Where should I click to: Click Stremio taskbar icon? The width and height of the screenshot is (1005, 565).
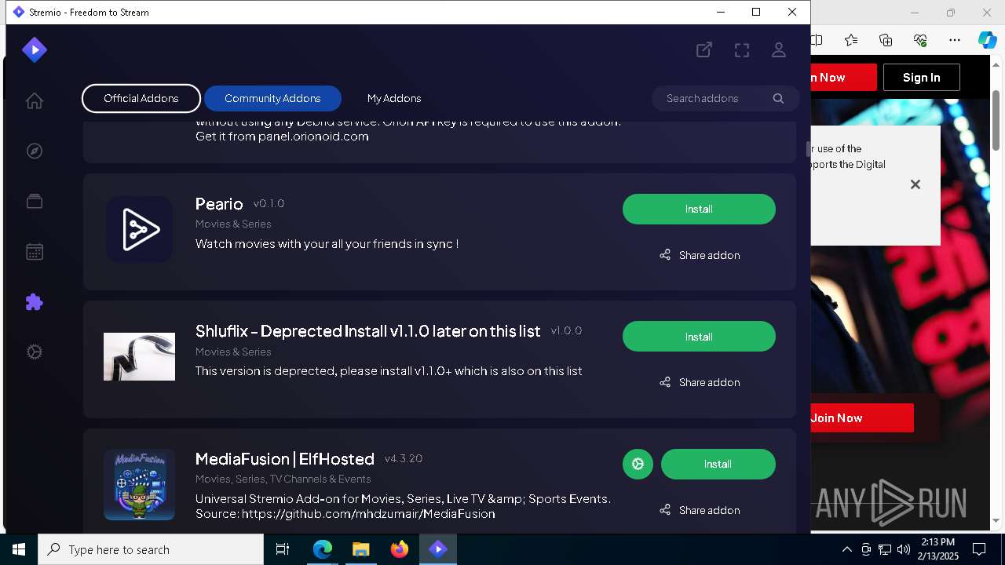[x=438, y=549]
